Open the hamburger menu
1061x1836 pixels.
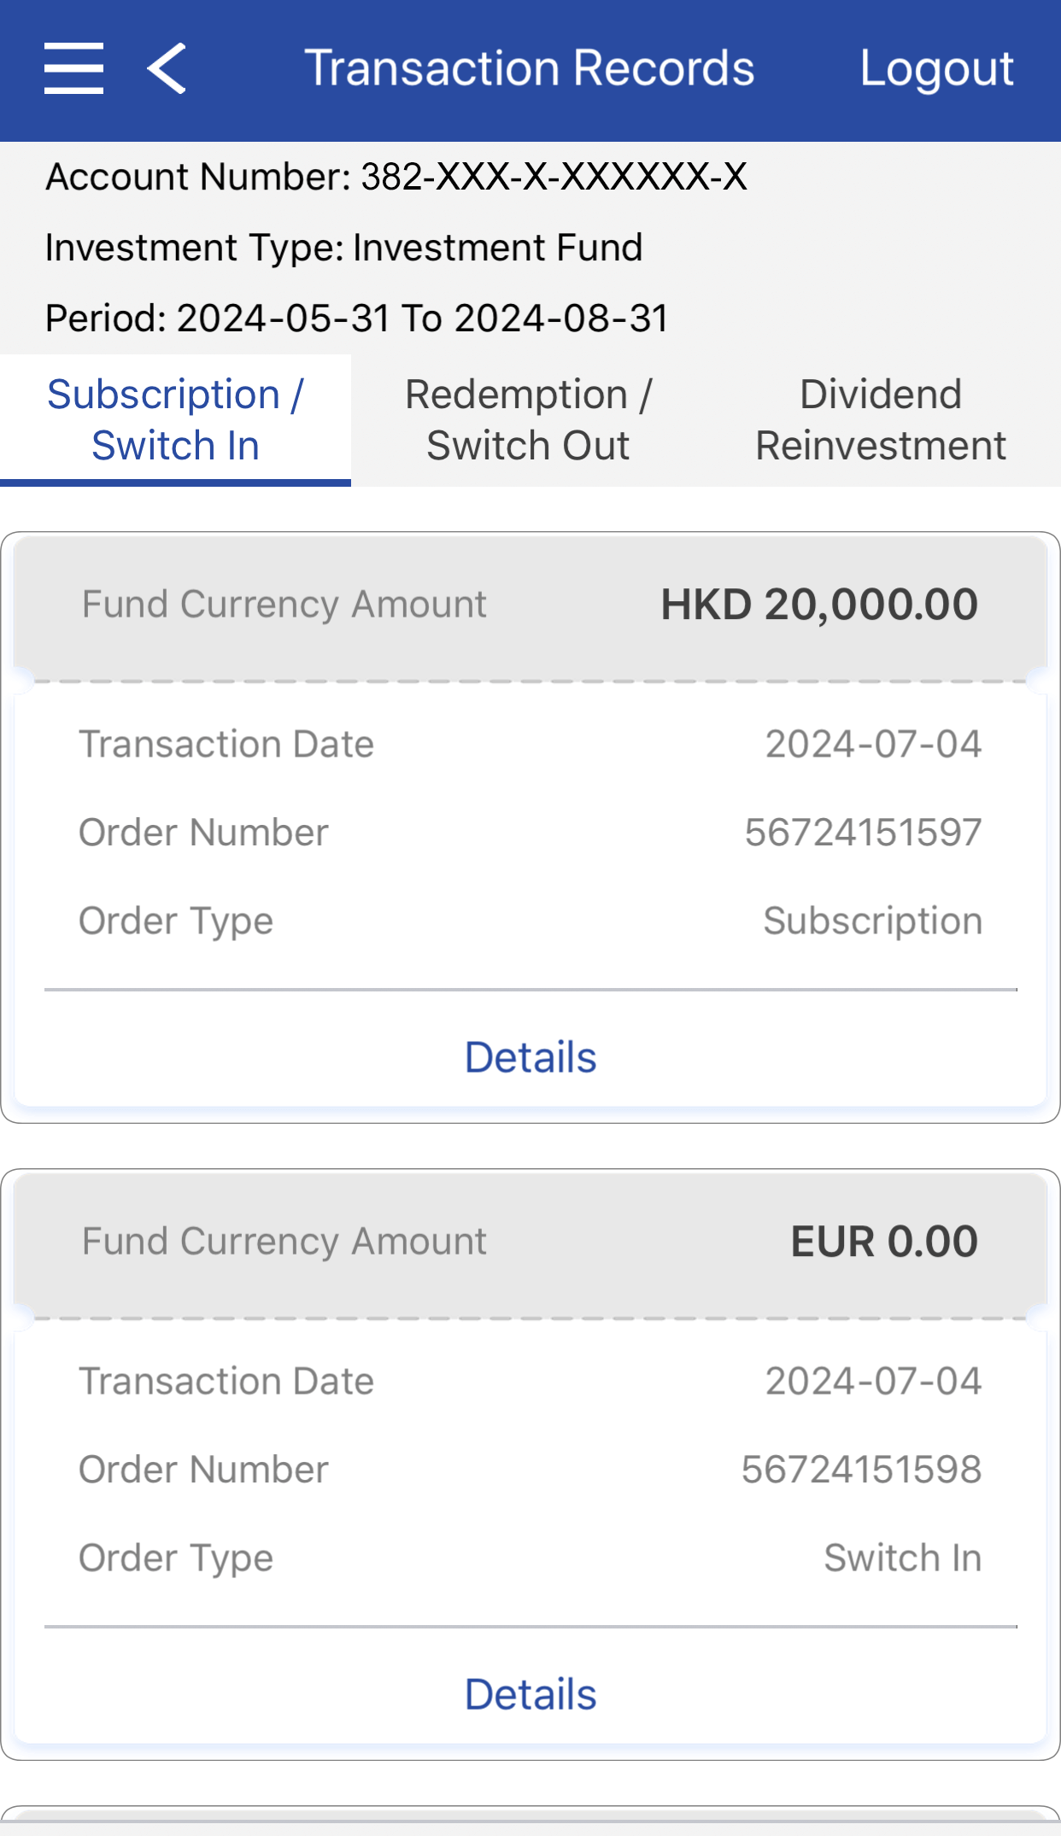tap(74, 68)
